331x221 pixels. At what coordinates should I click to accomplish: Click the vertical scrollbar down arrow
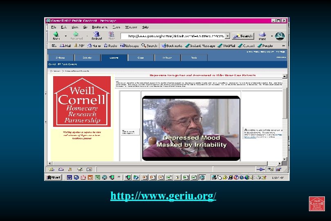[x=284, y=159]
